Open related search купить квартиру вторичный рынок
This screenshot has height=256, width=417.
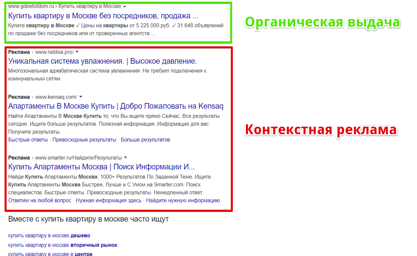coord(63,245)
